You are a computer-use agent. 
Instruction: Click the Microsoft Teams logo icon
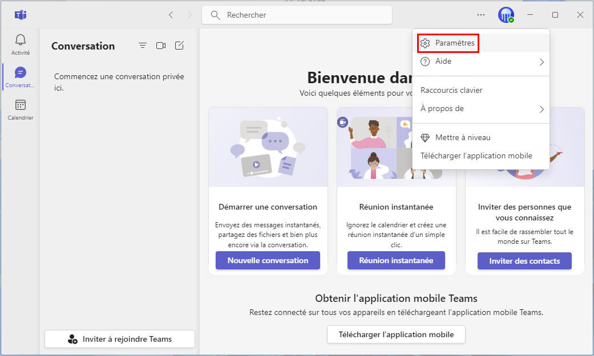pyautogui.click(x=21, y=15)
